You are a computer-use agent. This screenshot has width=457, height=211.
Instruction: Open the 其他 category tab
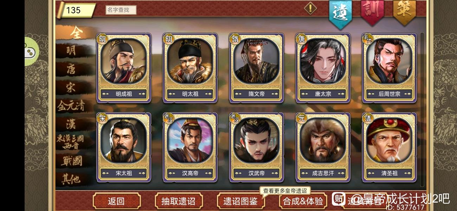[71, 179]
